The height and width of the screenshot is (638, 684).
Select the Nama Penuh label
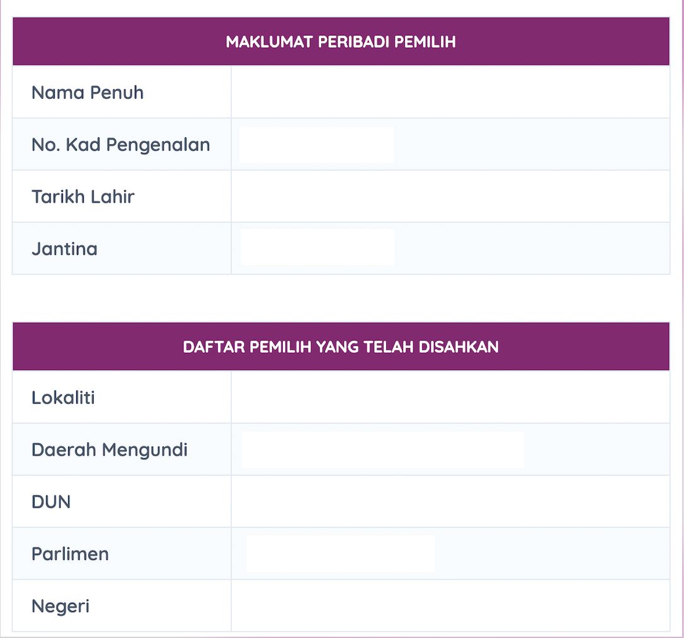[88, 92]
